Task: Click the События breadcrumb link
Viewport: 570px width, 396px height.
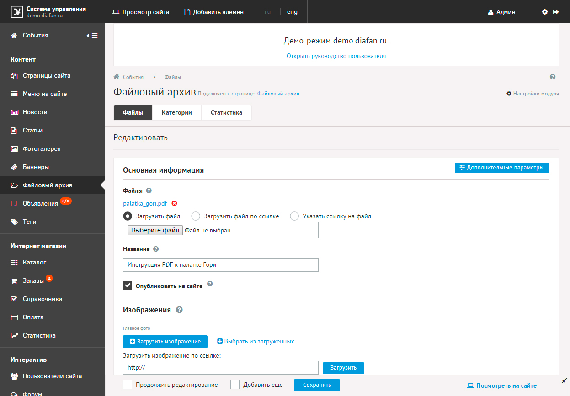Action: (x=133, y=77)
